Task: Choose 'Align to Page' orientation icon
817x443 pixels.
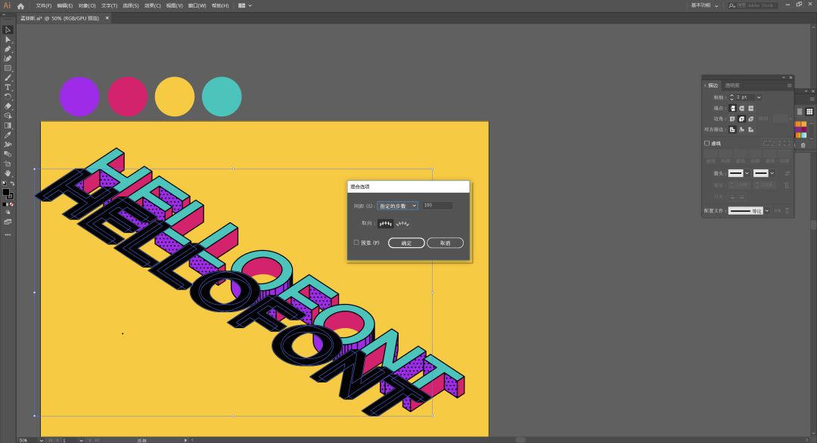Action: (386, 224)
